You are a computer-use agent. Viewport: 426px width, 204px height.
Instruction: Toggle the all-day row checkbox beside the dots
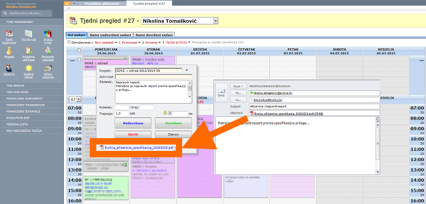click(x=79, y=59)
